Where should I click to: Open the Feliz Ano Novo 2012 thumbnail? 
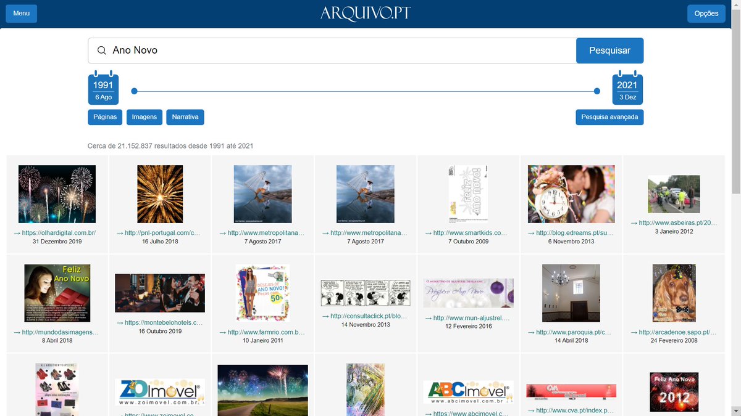pos(674,392)
